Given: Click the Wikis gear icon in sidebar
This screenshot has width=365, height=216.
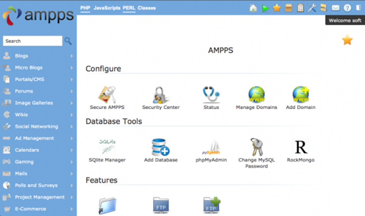Looking at the screenshot, I should (7, 114).
